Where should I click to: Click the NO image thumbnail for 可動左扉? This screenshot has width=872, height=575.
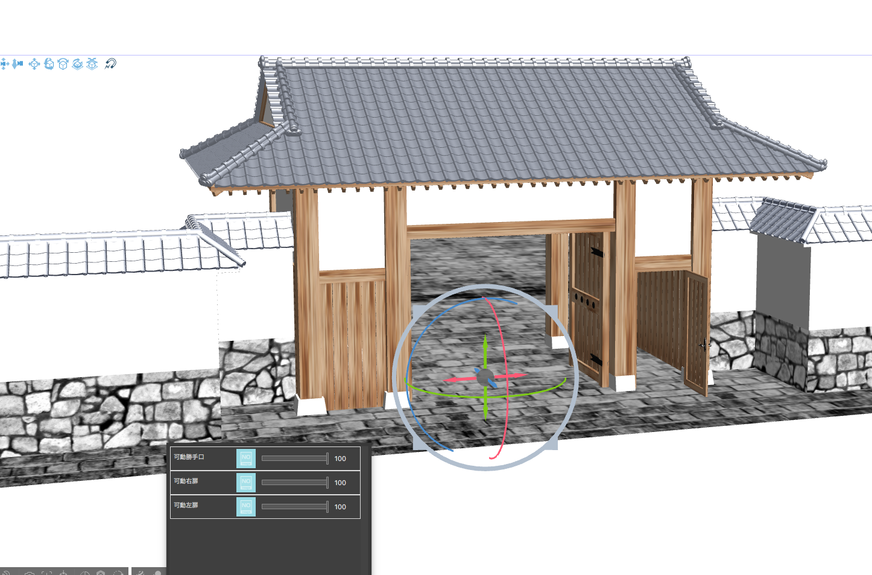[246, 506]
